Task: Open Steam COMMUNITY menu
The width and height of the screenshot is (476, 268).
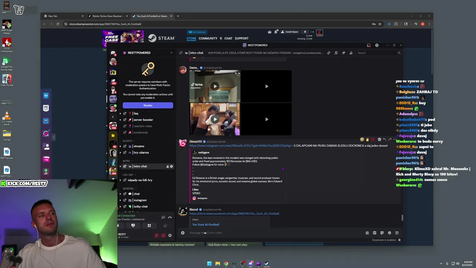Action: (x=208, y=38)
